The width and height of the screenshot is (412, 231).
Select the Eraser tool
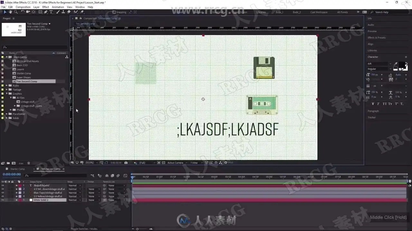coord(69,12)
